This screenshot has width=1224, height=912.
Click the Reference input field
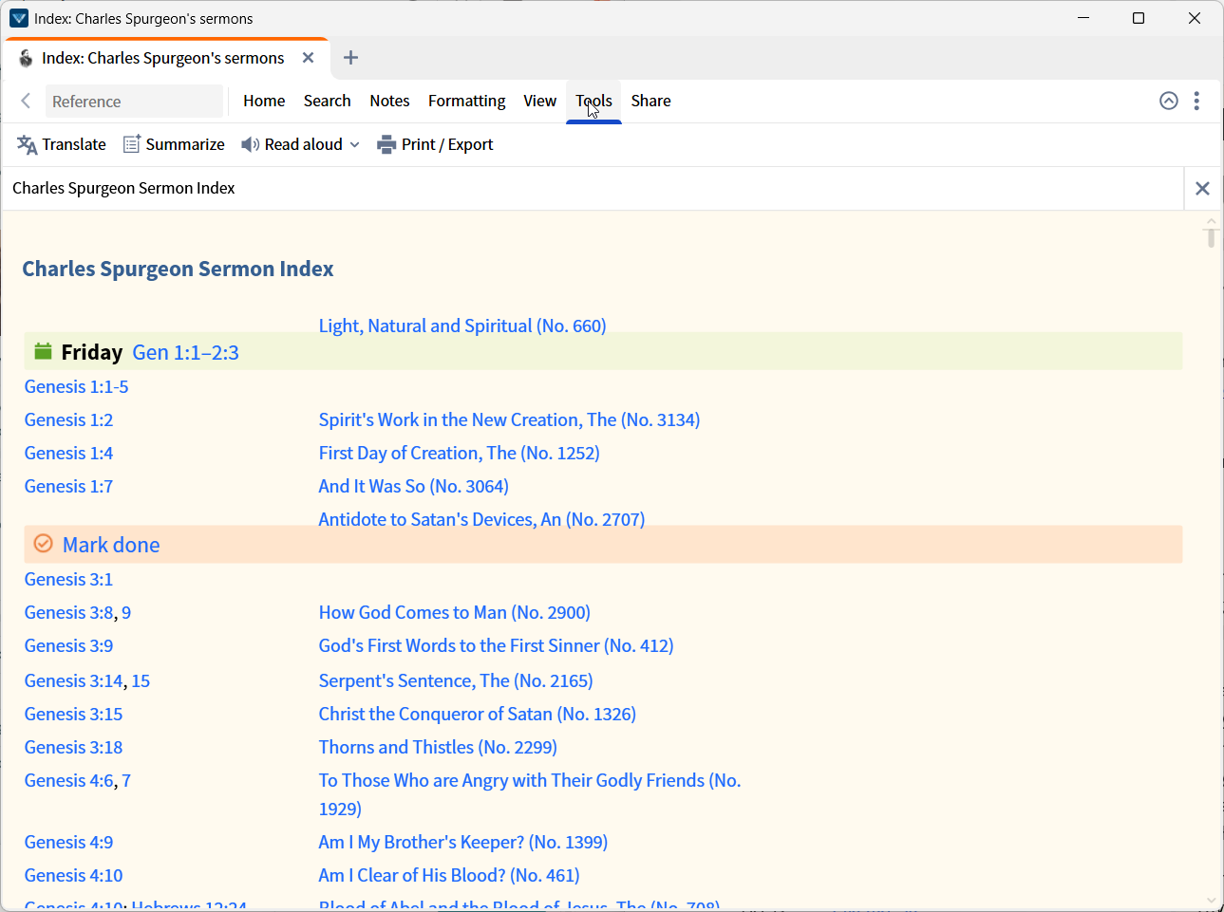pyautogui.click(x=134, y=102)
